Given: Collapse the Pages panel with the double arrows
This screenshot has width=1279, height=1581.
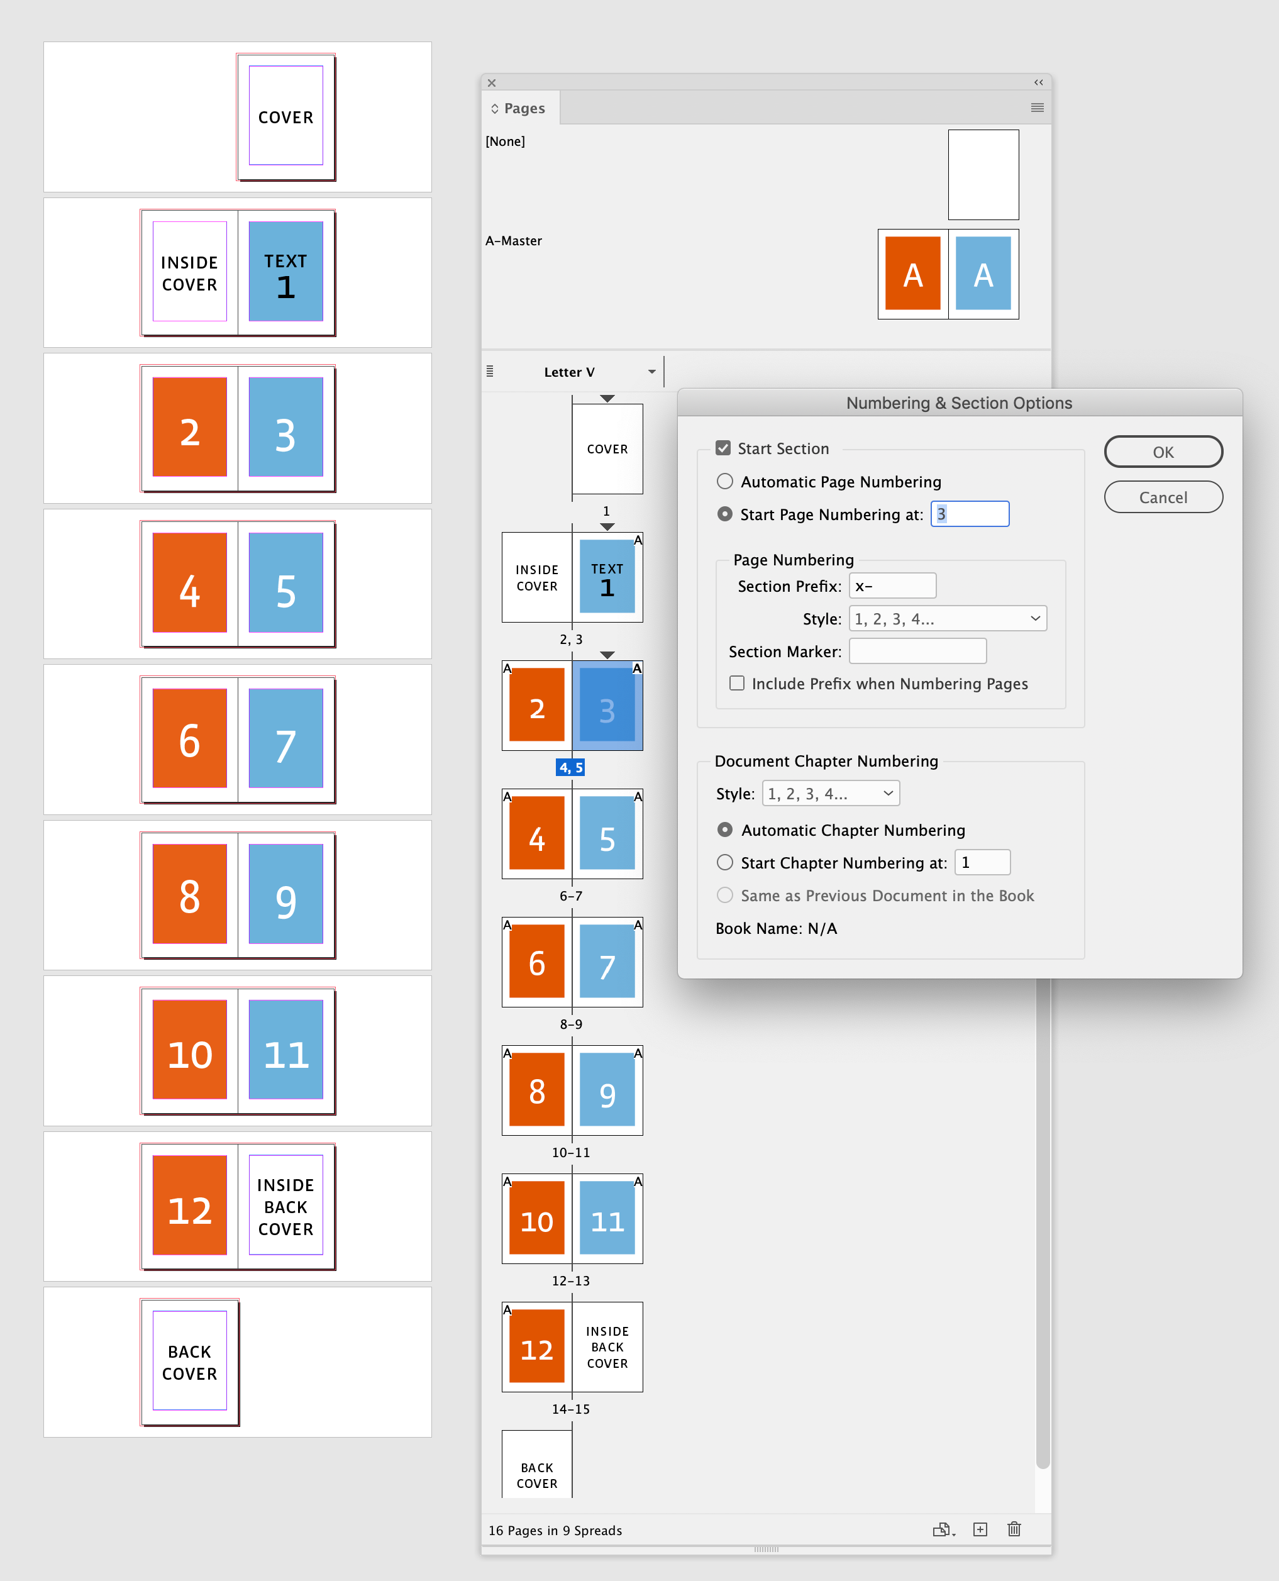Looking at the screenshot, I should pyautogui.click(x=1039, y=82).
